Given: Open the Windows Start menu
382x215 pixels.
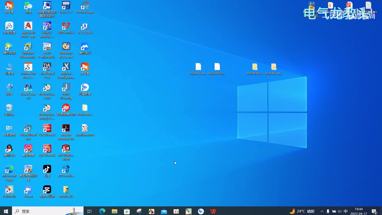Looking at the screenshot, I should pyautogui.click(x=6, y=211).
